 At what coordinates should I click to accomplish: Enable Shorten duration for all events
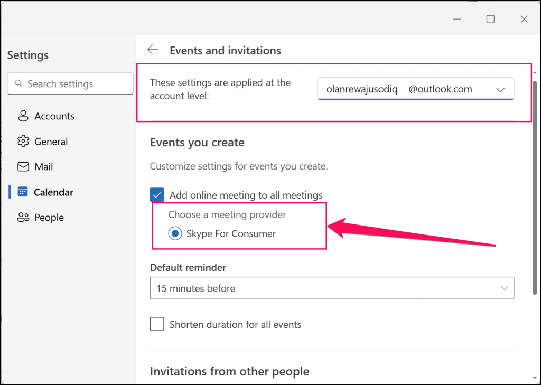[157, 324]
